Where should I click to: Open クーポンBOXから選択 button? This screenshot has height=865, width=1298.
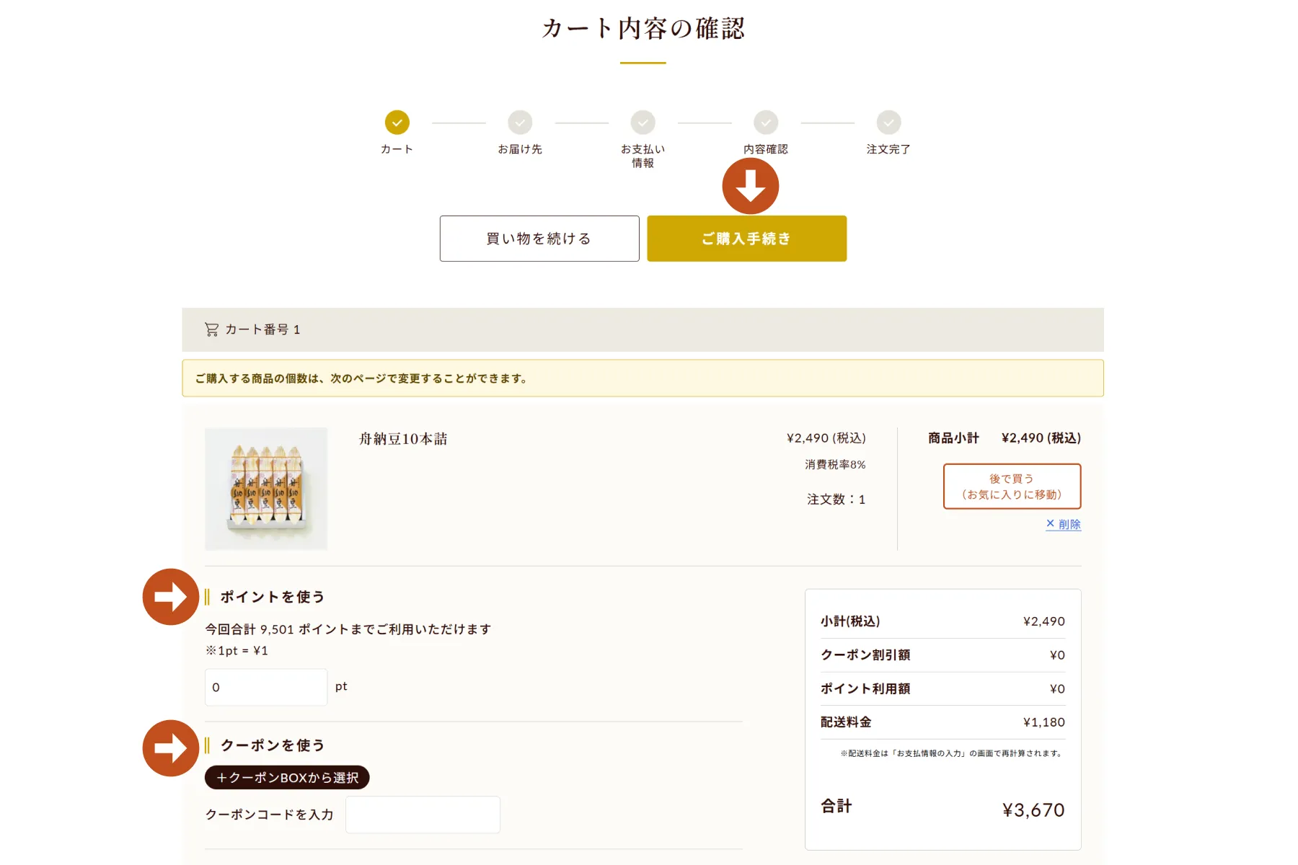click(x=287, y=778)
